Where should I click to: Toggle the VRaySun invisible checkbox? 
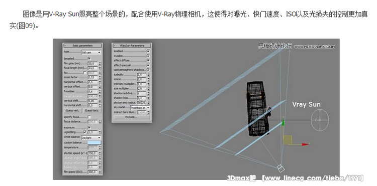tap(148, 56)
